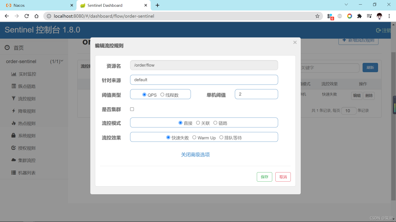
Task: Click the 资源名 field showing /order/flow
Action: click(204, 65)
